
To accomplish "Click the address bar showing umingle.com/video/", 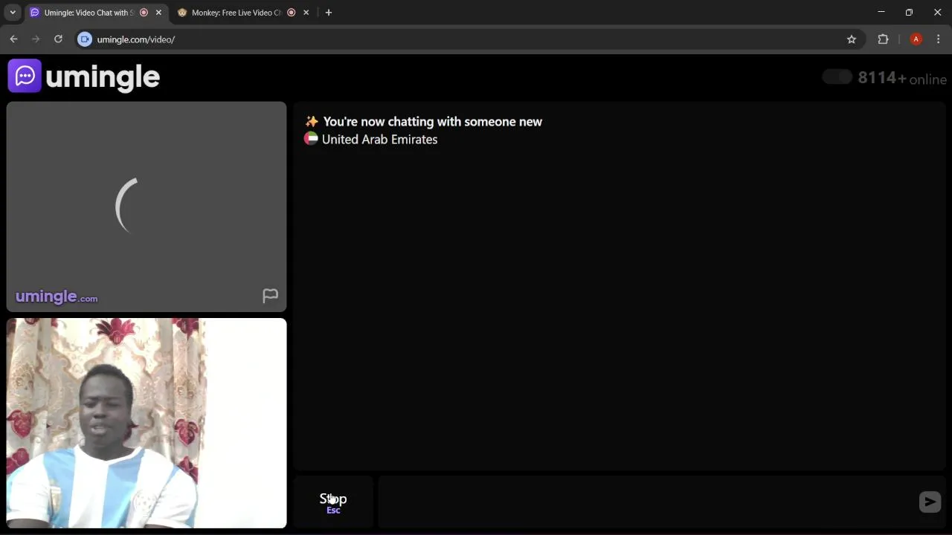I will click(469, 39).
